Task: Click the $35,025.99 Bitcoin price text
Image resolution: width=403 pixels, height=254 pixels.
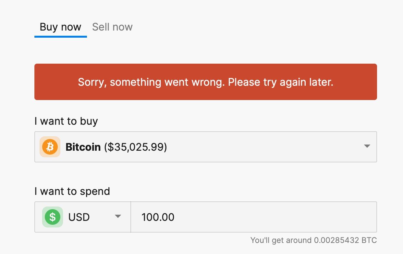Action: pyautogui.click(x=136, y=147)
